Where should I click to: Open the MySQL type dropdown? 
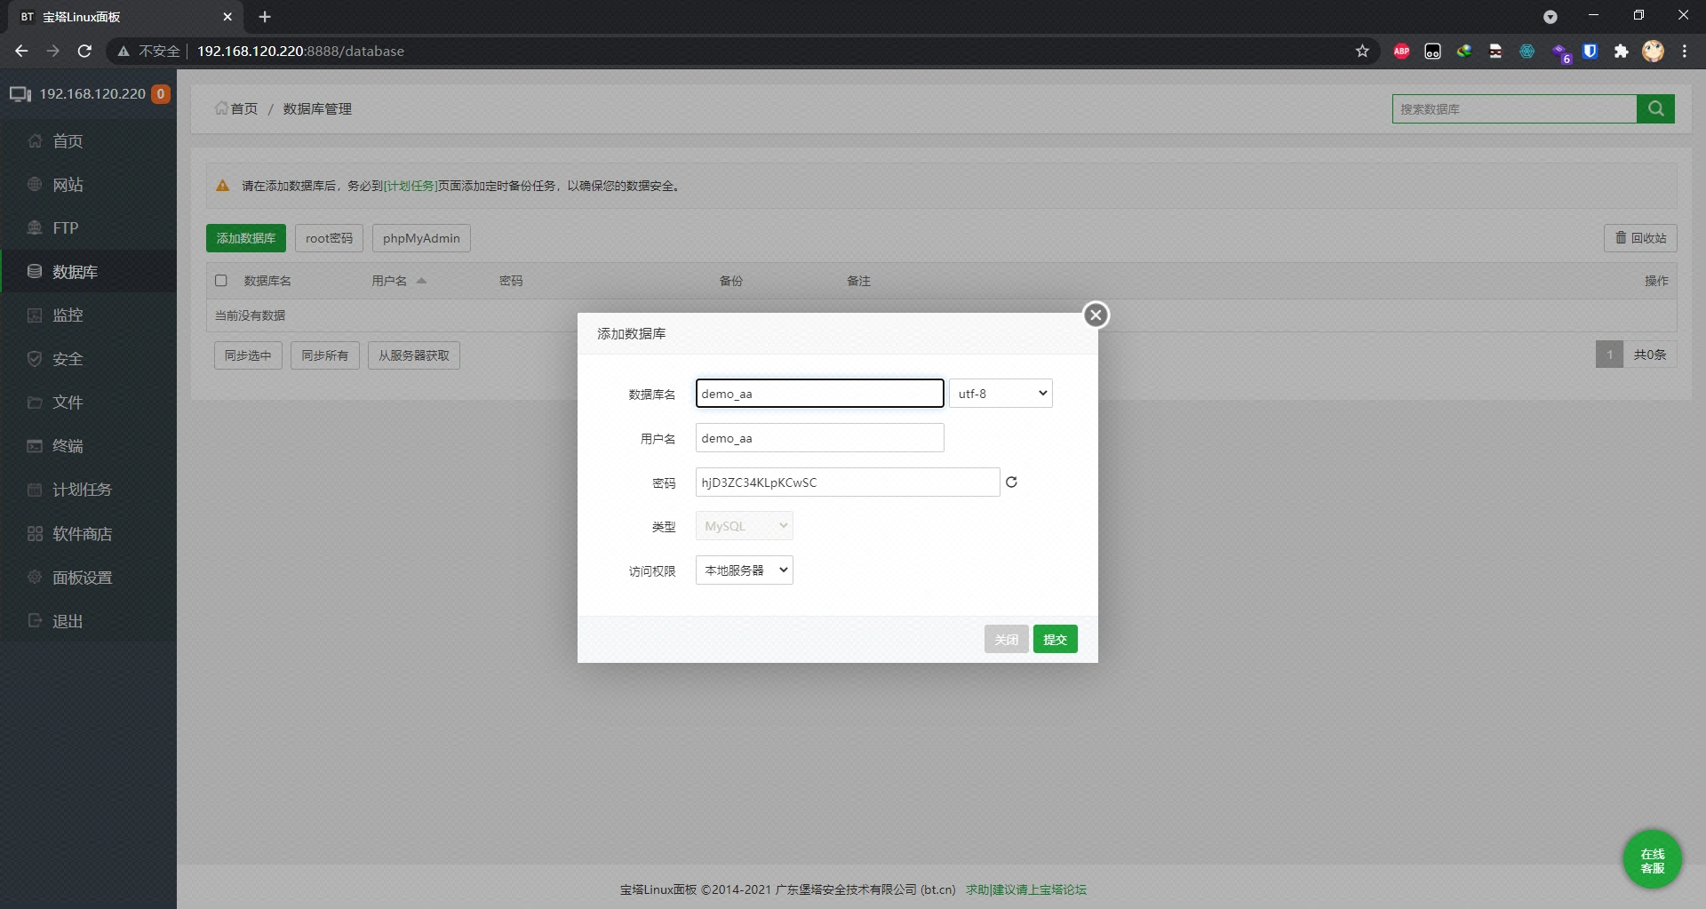click(x=744, y=526)
